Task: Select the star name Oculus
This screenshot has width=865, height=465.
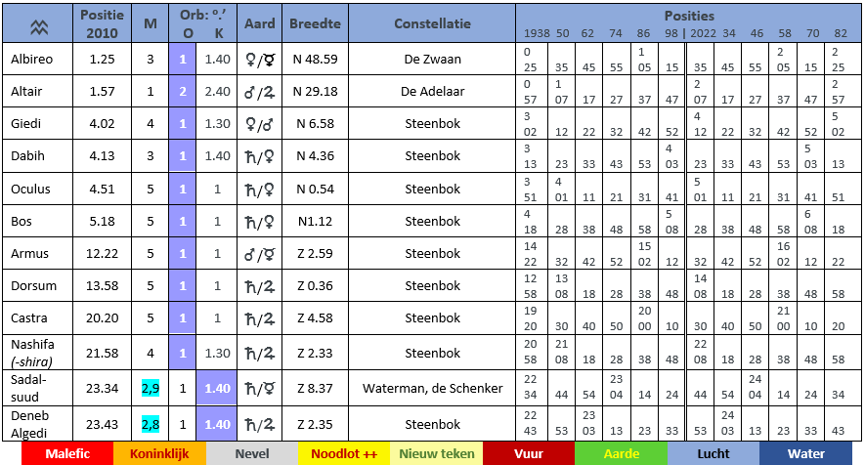Action: [31, 190]
